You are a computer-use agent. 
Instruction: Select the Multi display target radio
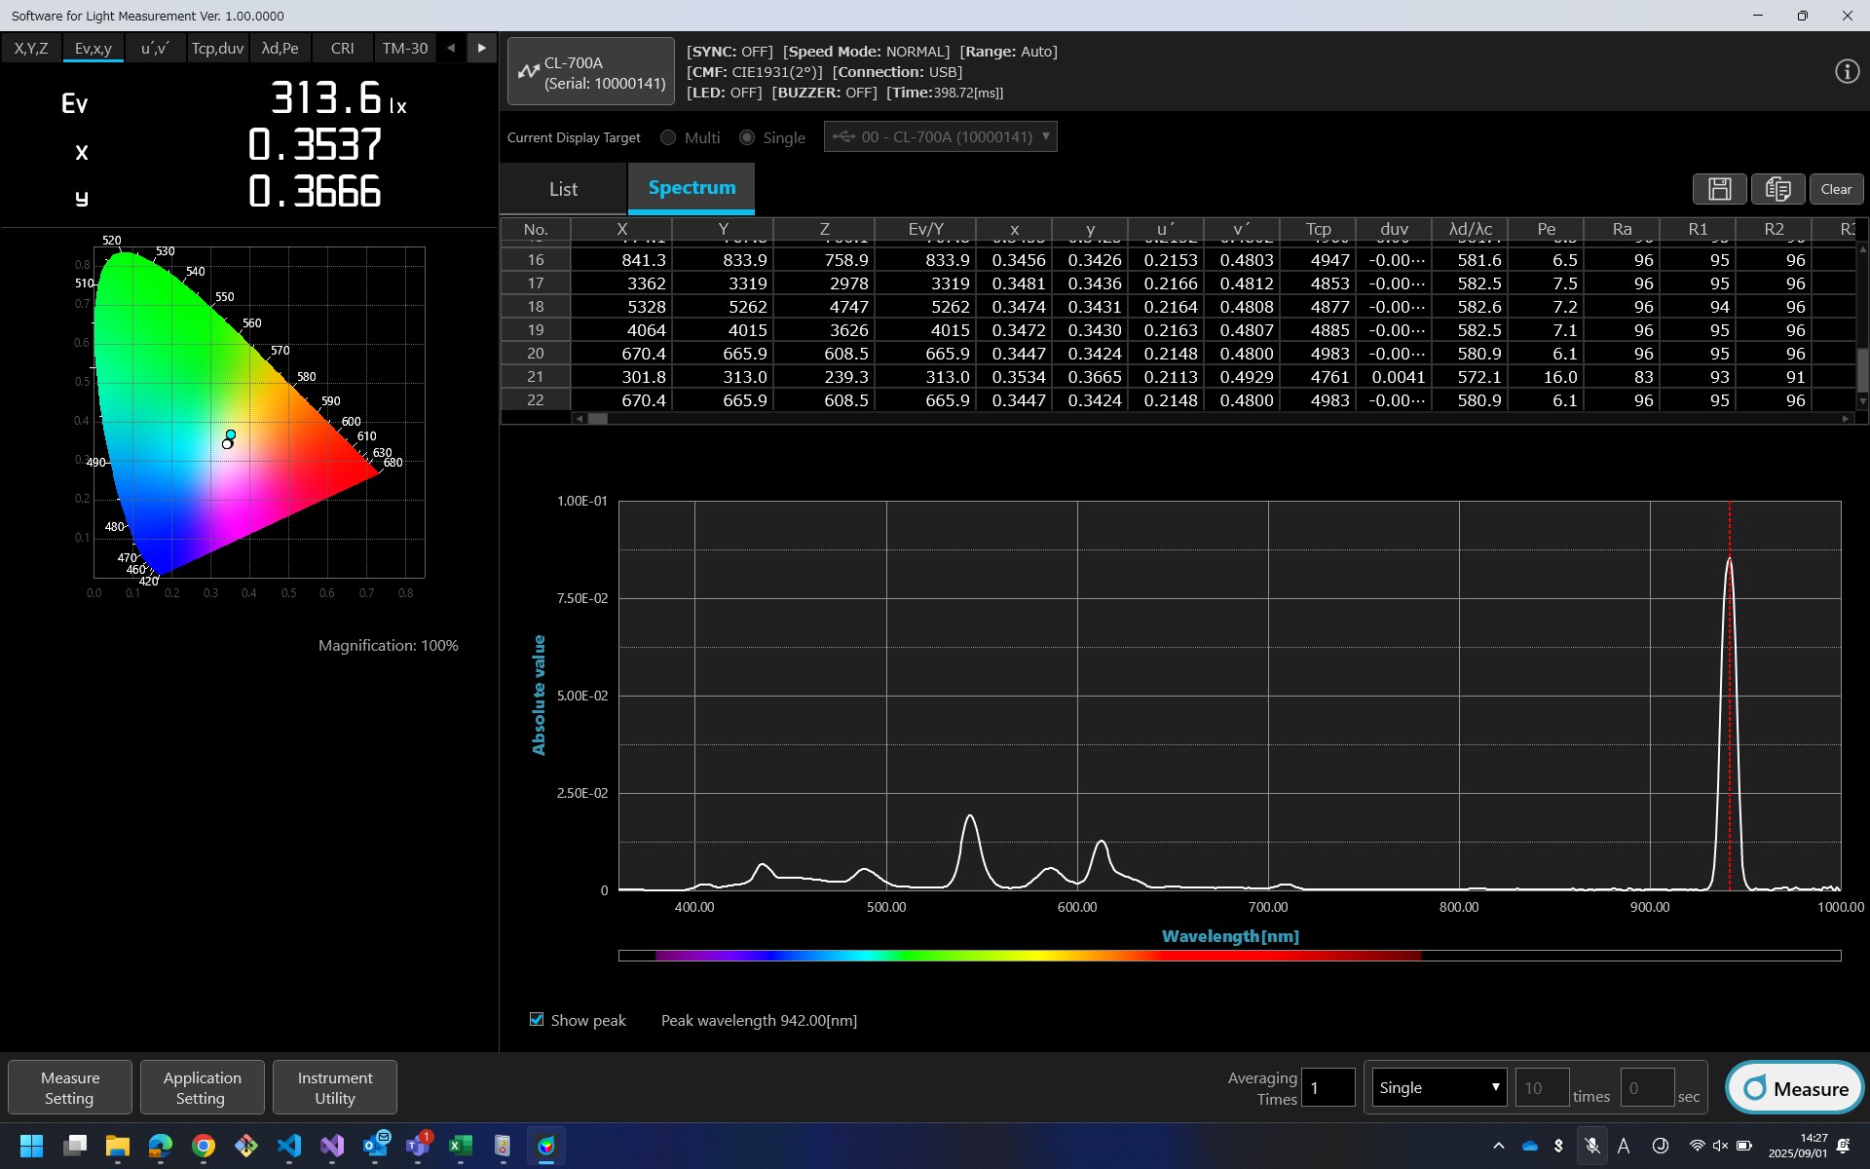[668, 137]
